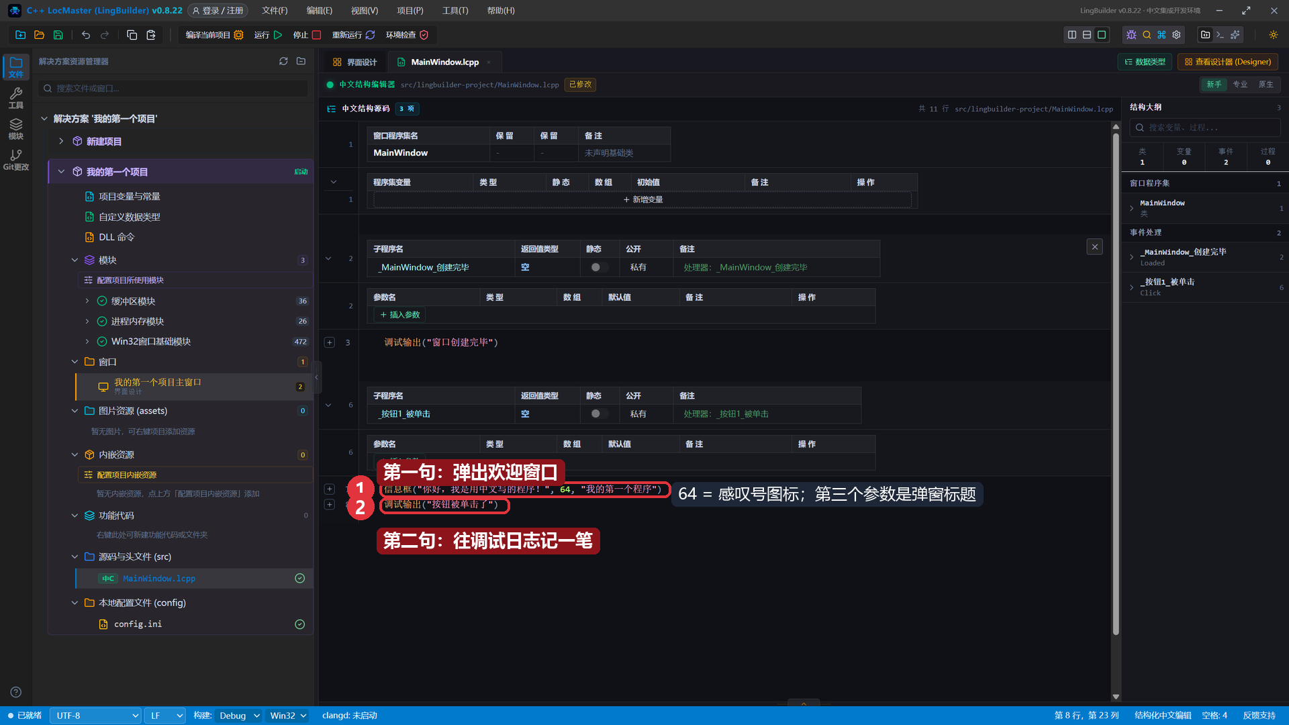Expand the 缓冲区模块 node
The height and width of the screenshot is (725, 1289).
point(87,301)
